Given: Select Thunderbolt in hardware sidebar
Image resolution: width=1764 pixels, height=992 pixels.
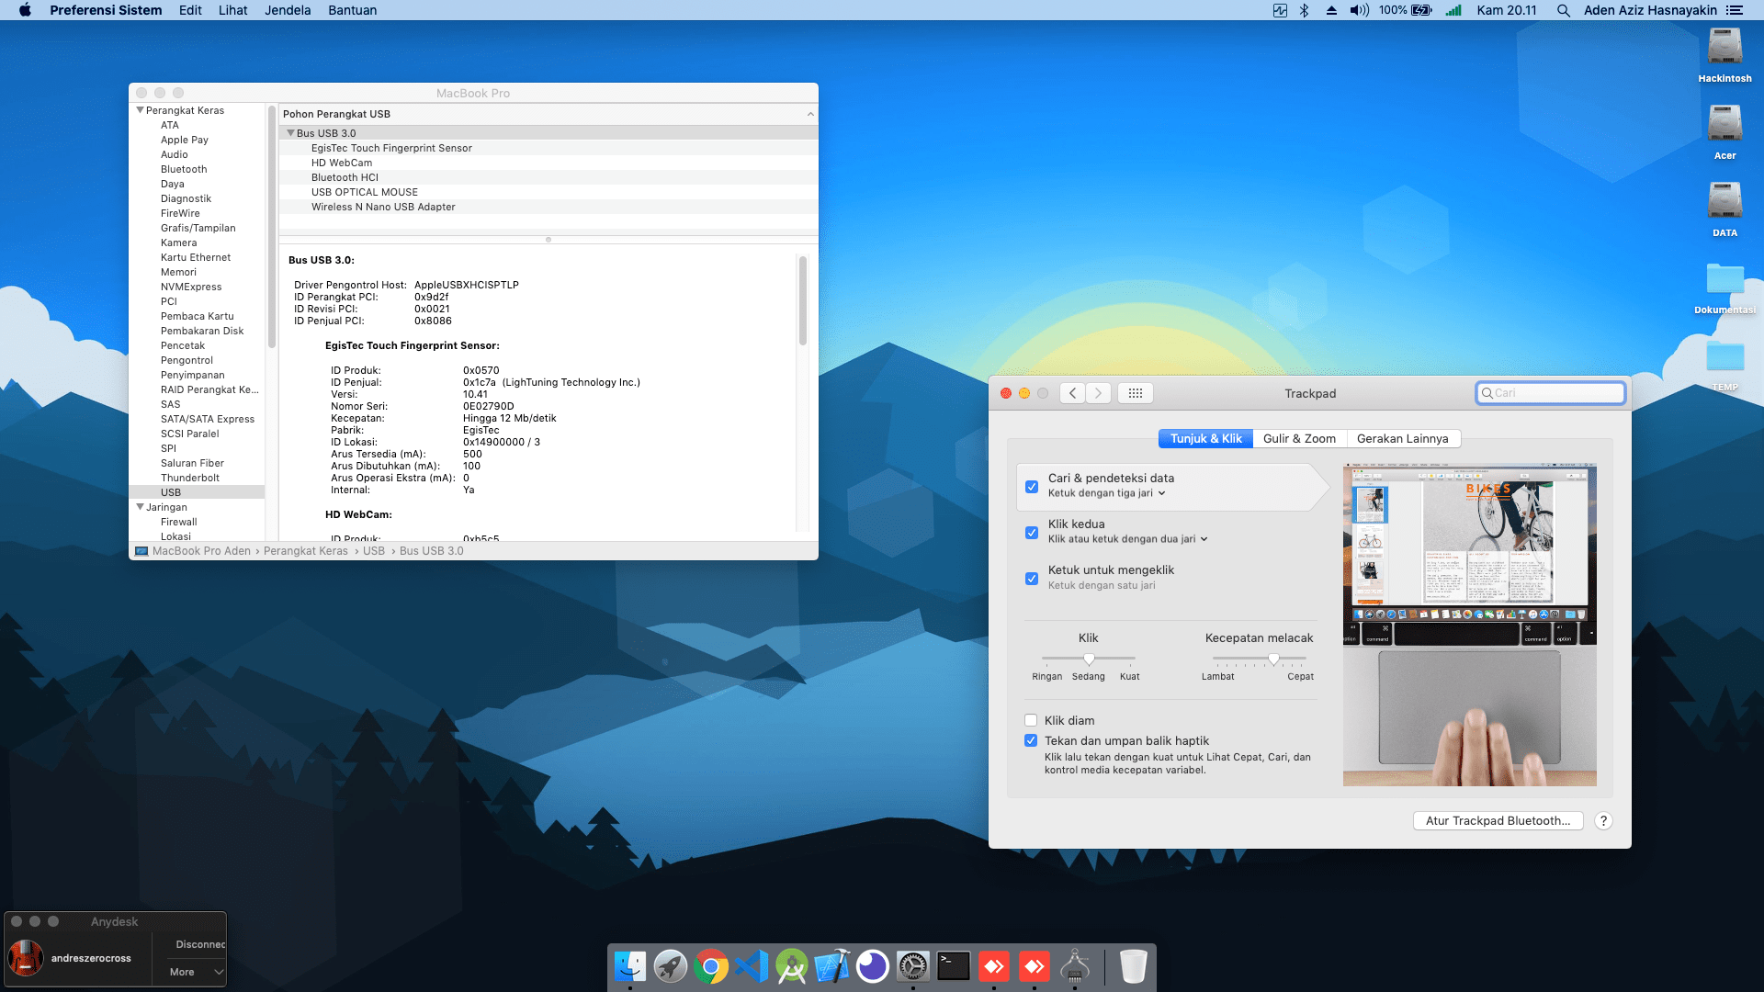Looking at the screenshot, I should click(x=190, y=478).
